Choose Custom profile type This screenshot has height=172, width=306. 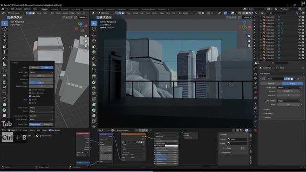(47, 124)
